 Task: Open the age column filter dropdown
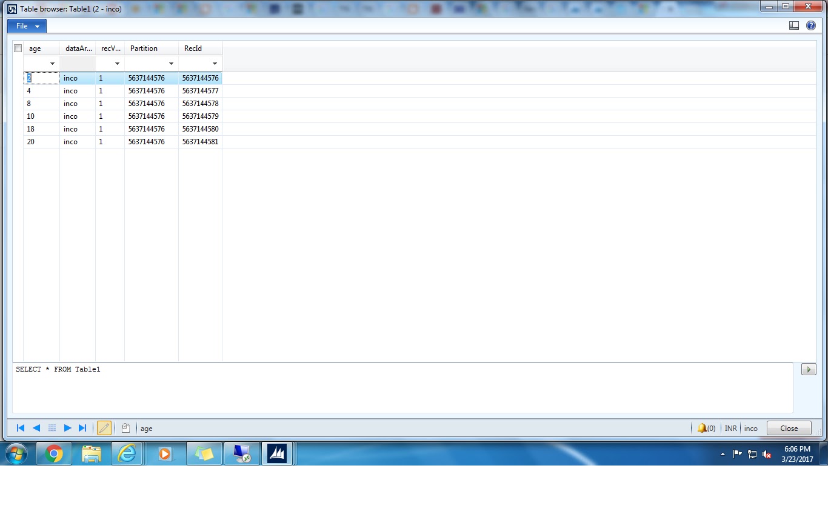(x=52, y=63)
